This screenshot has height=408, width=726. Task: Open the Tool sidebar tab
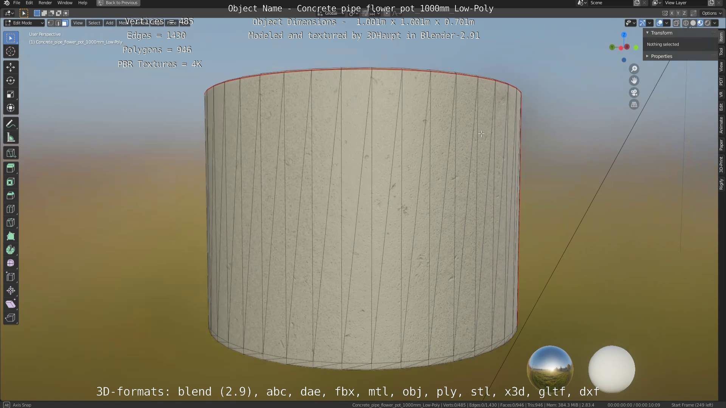(x=721, y=51)
